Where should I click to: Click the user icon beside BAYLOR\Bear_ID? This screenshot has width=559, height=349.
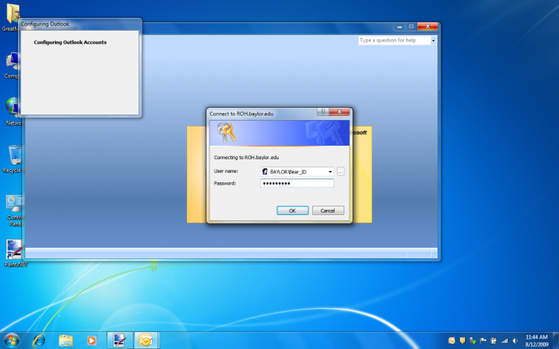pyautogui.click(x=265, y=172)
